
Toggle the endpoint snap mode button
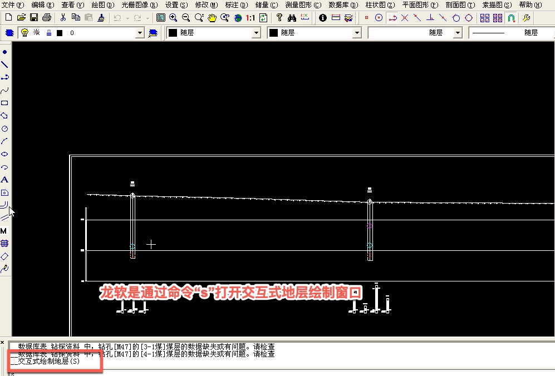click(x=366, y=18)
